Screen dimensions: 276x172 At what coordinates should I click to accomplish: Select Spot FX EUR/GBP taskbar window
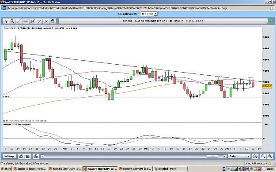coord(100,168)
